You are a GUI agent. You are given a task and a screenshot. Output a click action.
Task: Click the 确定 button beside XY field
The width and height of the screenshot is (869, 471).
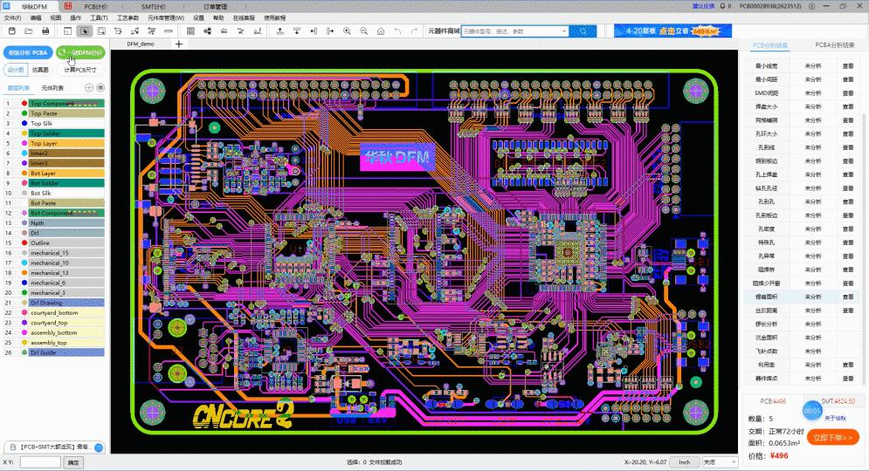(x=73, y=462)
